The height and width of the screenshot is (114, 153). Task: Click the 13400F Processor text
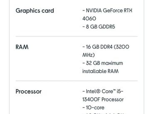point(103,100)
